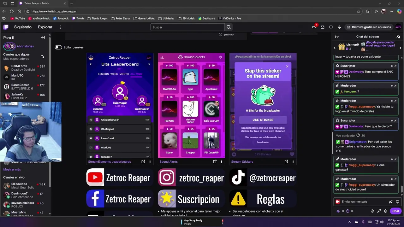The width and height of the screenshot is (404, 227).
Task: Open the Explorar nav item
Action: pyautogui.click(x=45, y=27)
